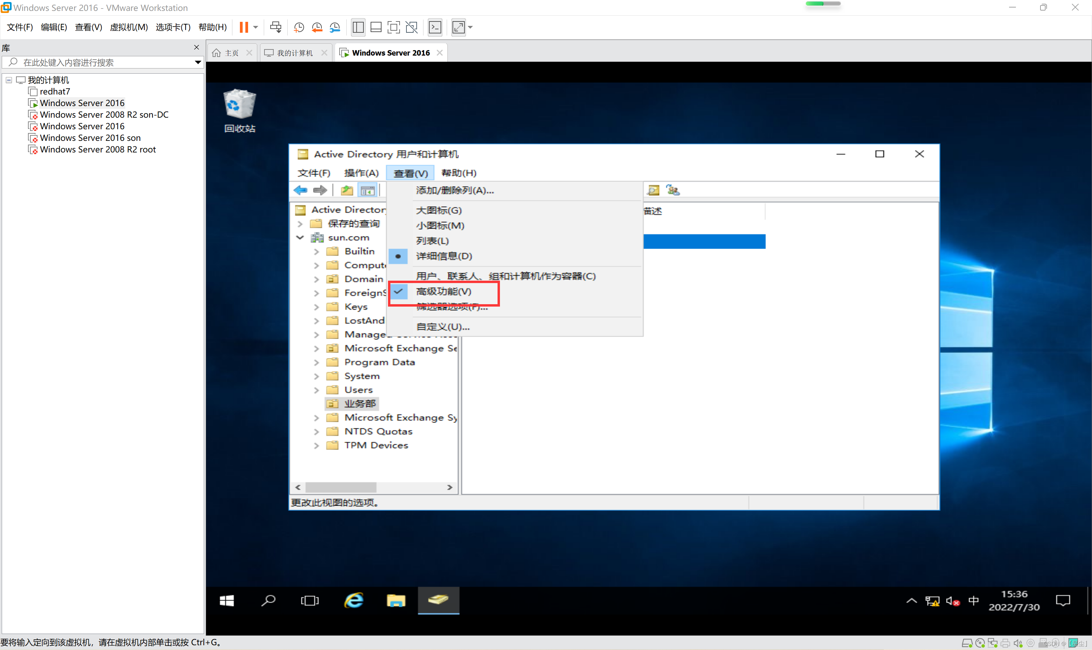The height and width of the screenshot is (650, 1092).
Task: Pause the virtual machine
Action: point(244,27)
